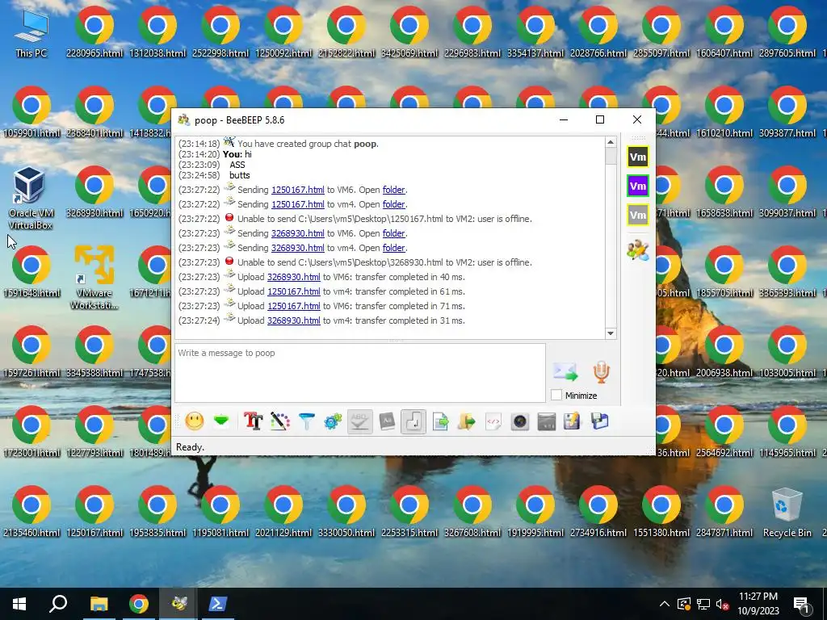Select VMware Workstation desktop shortcut

(x=94, y=278)
